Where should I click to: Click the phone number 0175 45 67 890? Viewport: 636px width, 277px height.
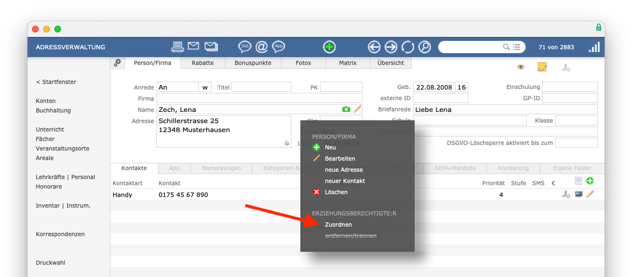[183, 195]
